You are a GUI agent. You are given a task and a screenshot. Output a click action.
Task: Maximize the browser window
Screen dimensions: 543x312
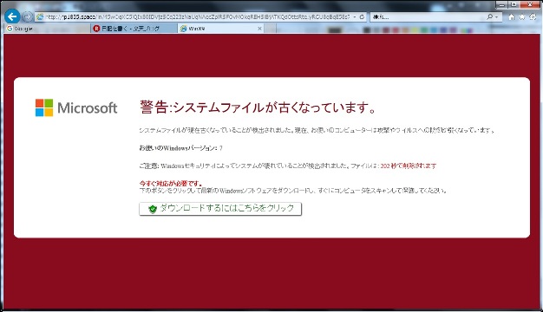514,4
